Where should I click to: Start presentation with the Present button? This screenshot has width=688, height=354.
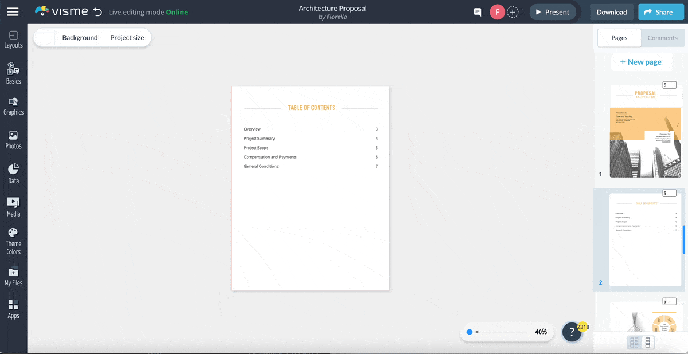(x=552, y=11)
